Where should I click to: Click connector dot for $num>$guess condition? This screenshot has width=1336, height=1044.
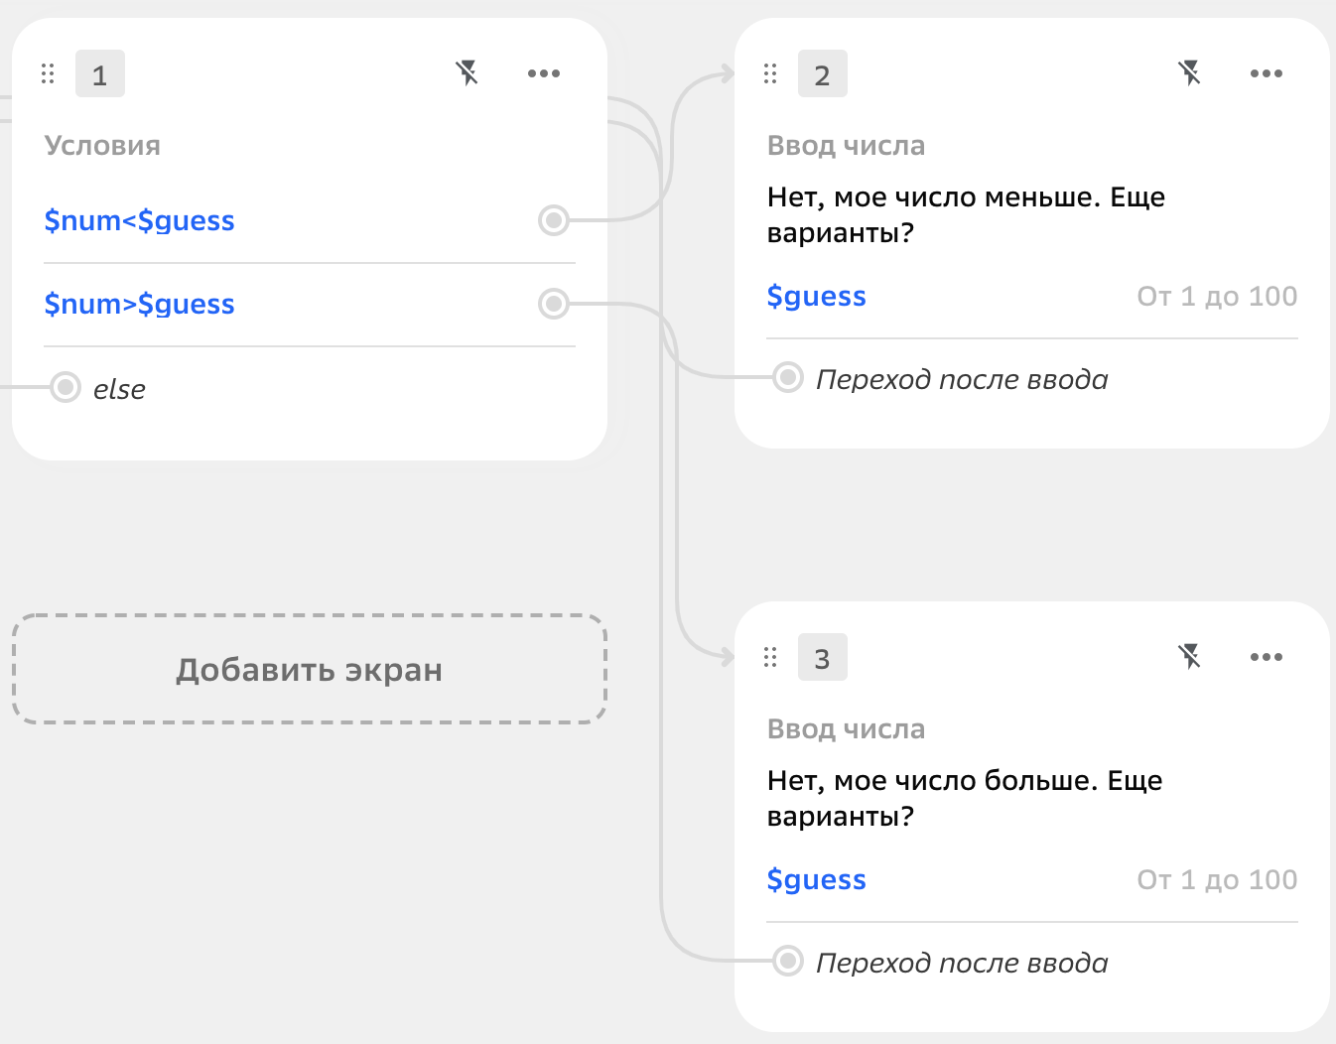[554, 303]
